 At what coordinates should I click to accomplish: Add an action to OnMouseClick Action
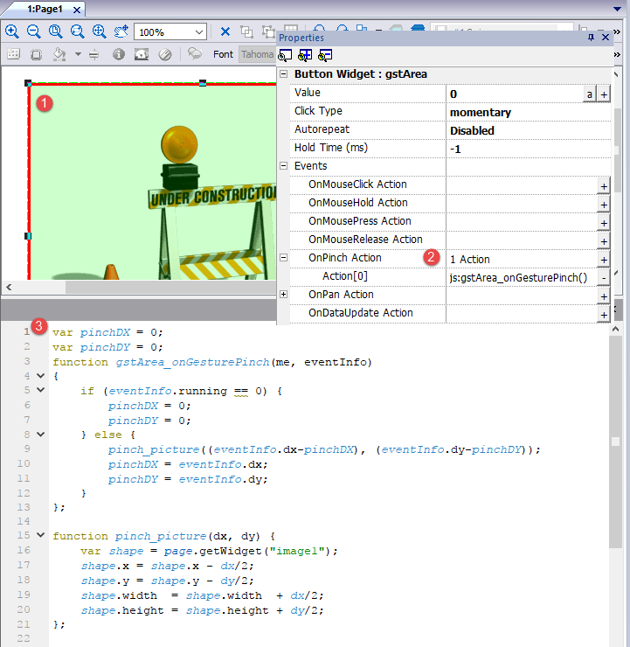click(603, 185)
